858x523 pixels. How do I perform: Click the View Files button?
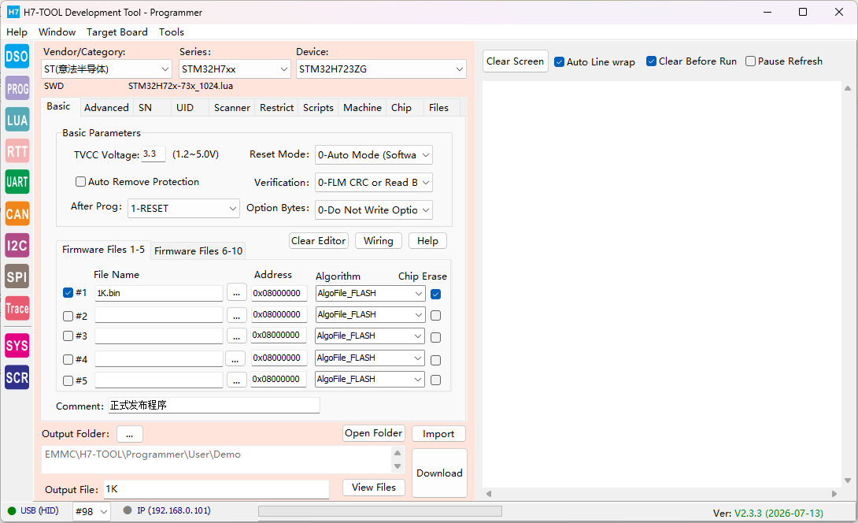click(x=374, y=488)
